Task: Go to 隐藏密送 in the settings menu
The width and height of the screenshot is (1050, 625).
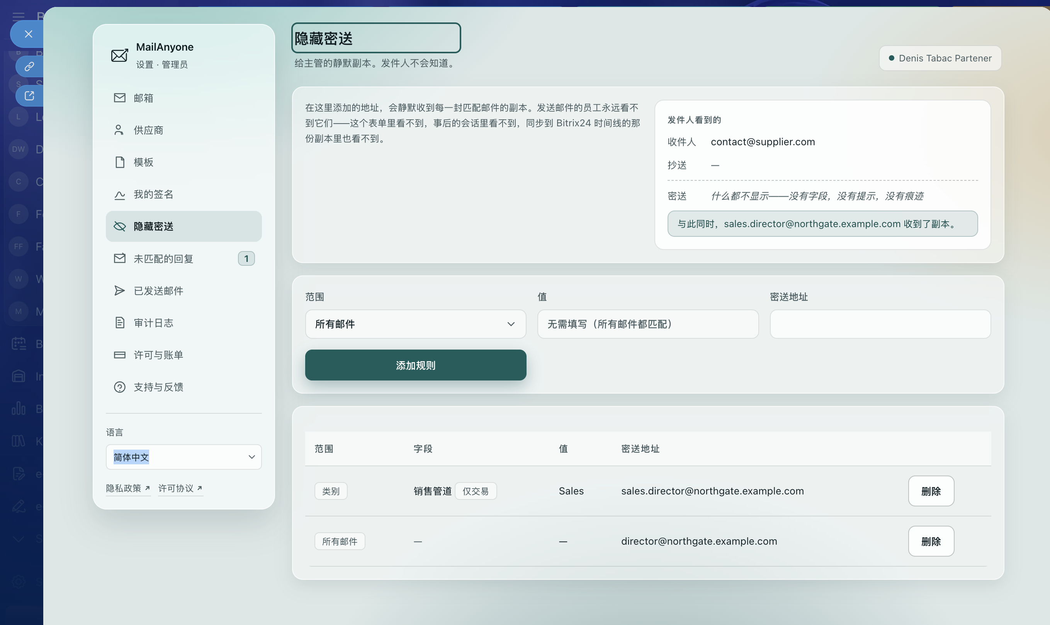Action: pyautogui.click(x=183, y=226)
